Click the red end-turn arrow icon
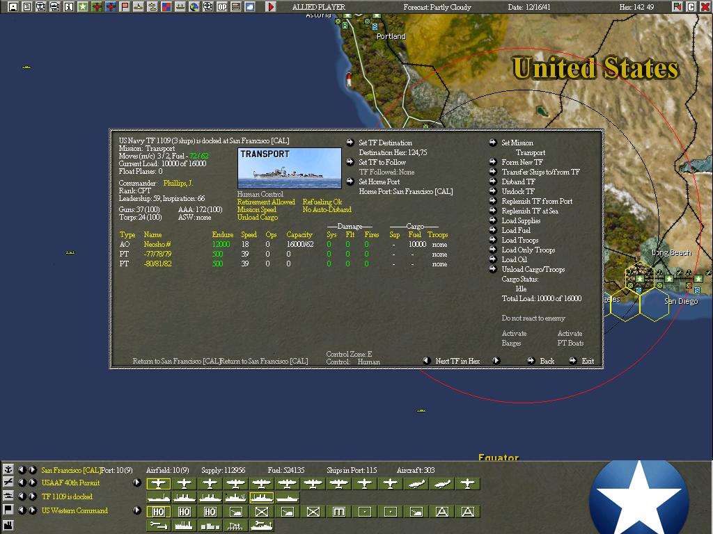The width and height of the screenshot is (713, 534). point(271,7)
